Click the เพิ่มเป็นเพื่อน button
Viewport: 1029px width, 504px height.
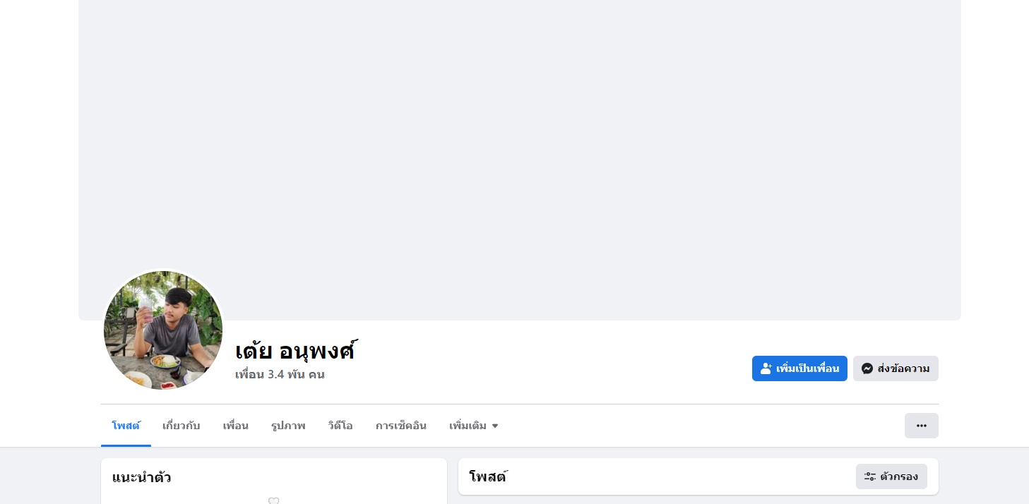coord(799,368)
